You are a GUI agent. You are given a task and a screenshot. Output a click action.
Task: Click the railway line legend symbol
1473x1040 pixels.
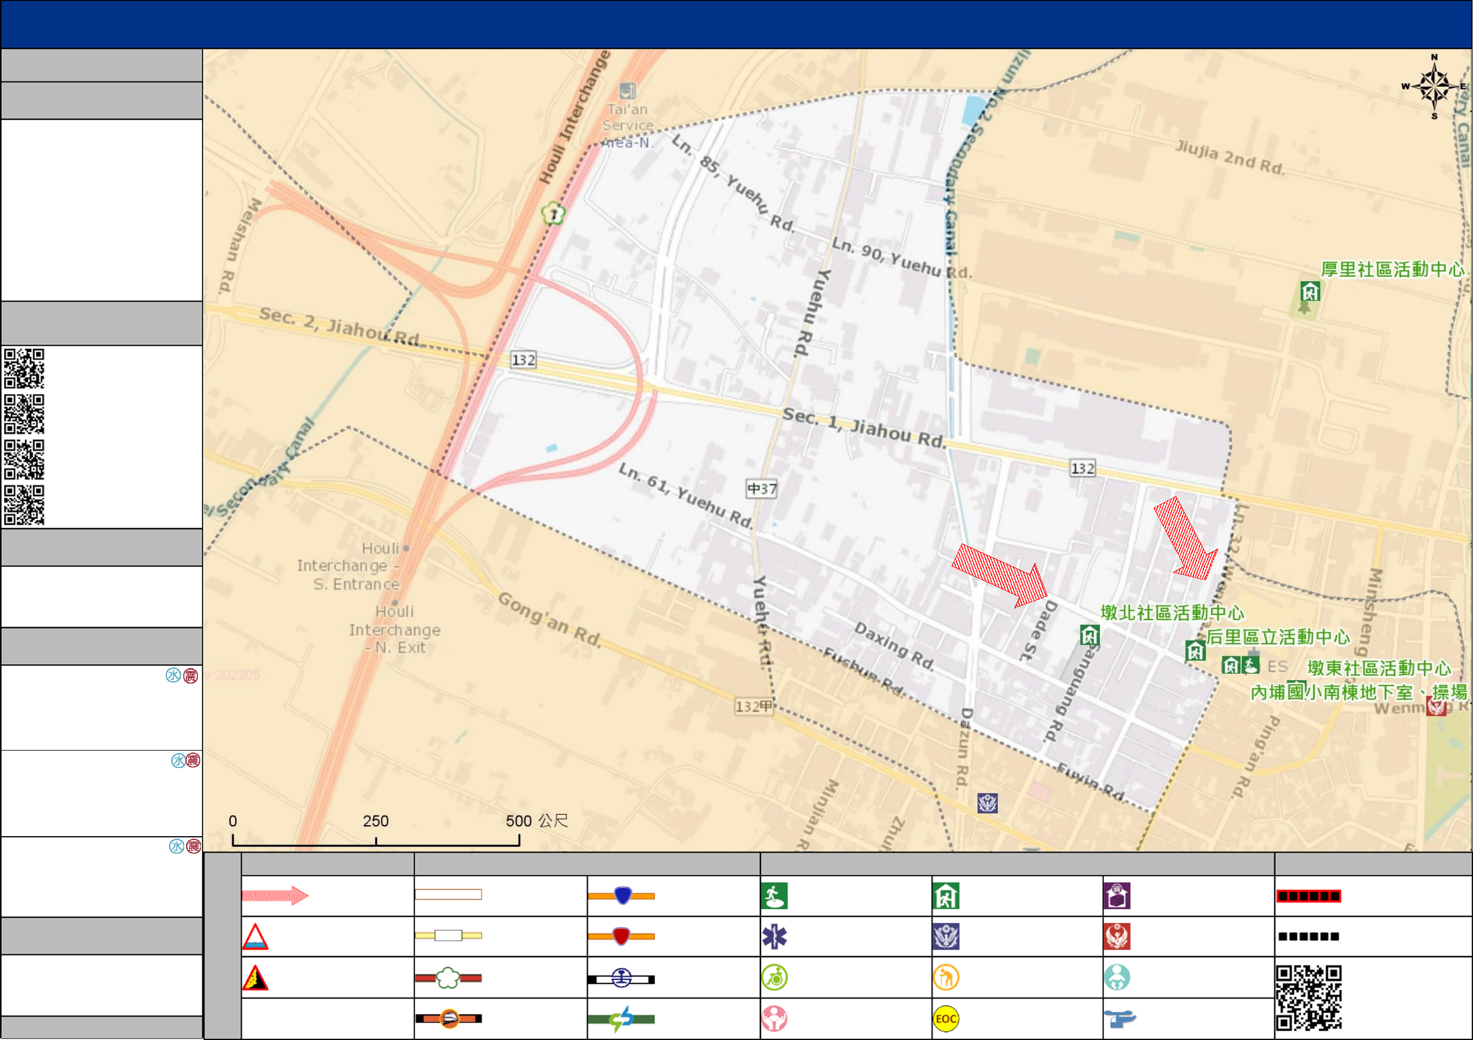pyautogui.click(x=621, y=978)
